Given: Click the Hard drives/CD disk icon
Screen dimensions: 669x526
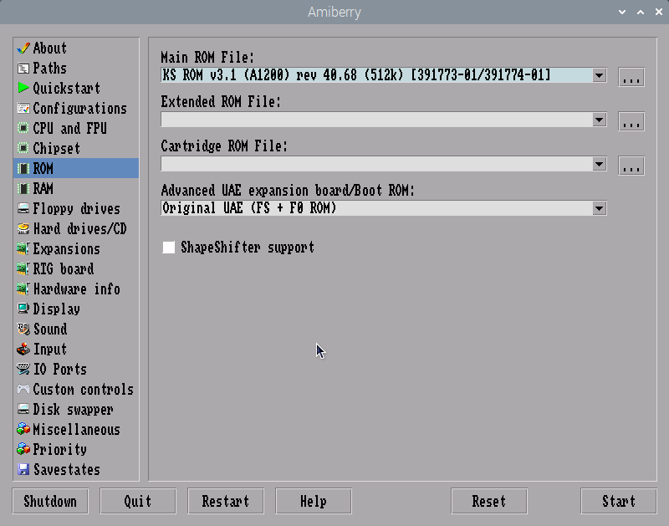Looking at the screenshot, I should pos(23,228).
